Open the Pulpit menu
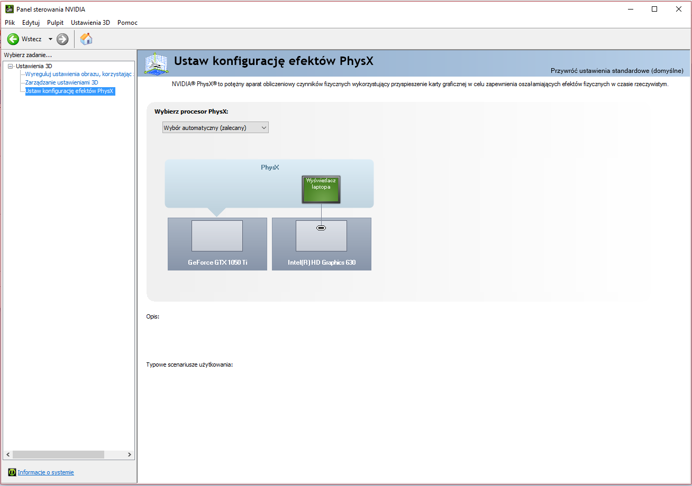 (x=56, y=23)
